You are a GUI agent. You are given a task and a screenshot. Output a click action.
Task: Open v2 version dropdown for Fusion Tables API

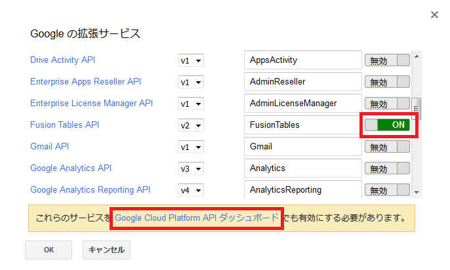click(190, 126)
